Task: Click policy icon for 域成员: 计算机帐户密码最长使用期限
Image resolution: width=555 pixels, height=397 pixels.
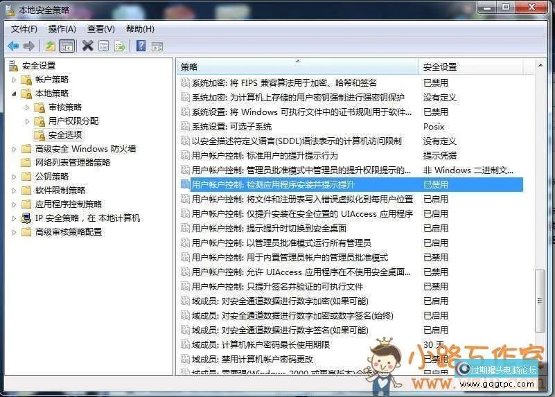Action: (x=185, y=344)
